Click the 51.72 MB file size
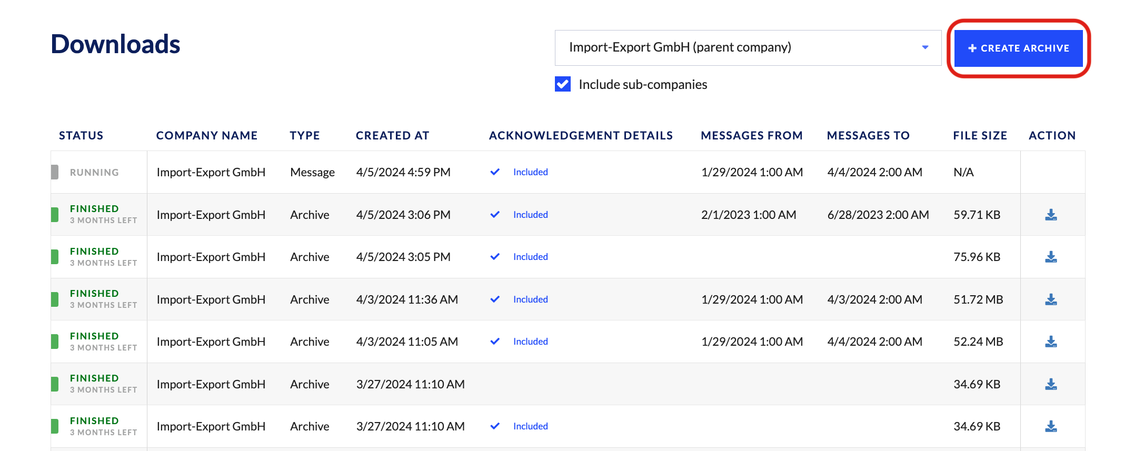This screenshot has height=451, width=1134. click(978, 299)
